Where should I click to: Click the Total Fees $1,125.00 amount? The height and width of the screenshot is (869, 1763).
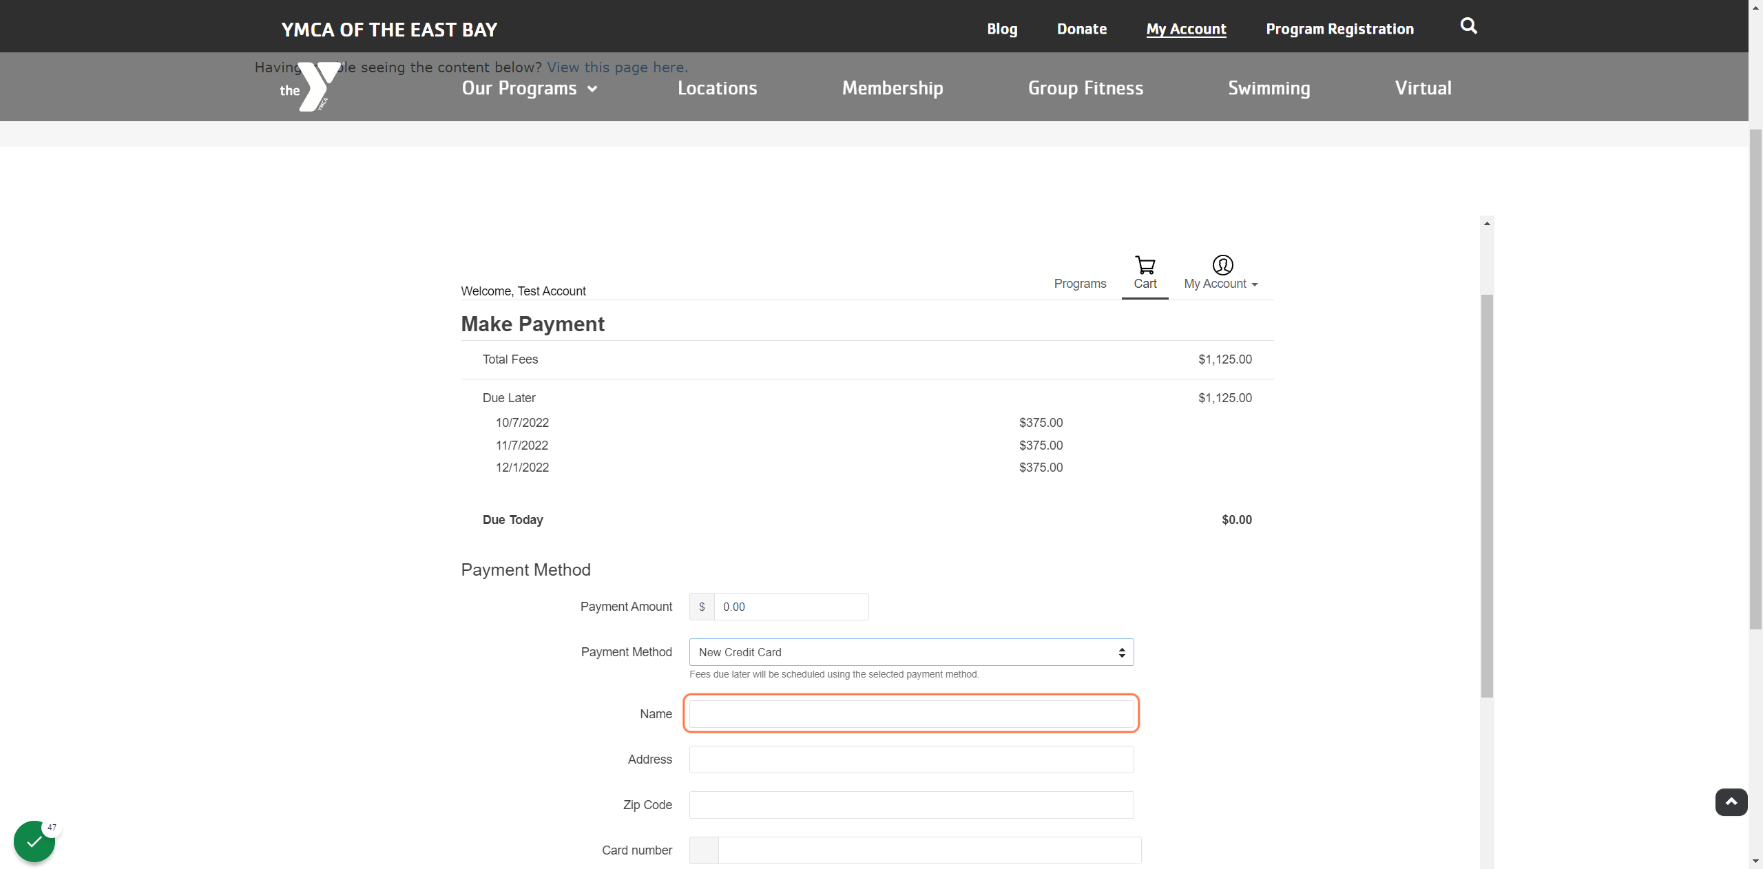click(x=1225, y=359)
